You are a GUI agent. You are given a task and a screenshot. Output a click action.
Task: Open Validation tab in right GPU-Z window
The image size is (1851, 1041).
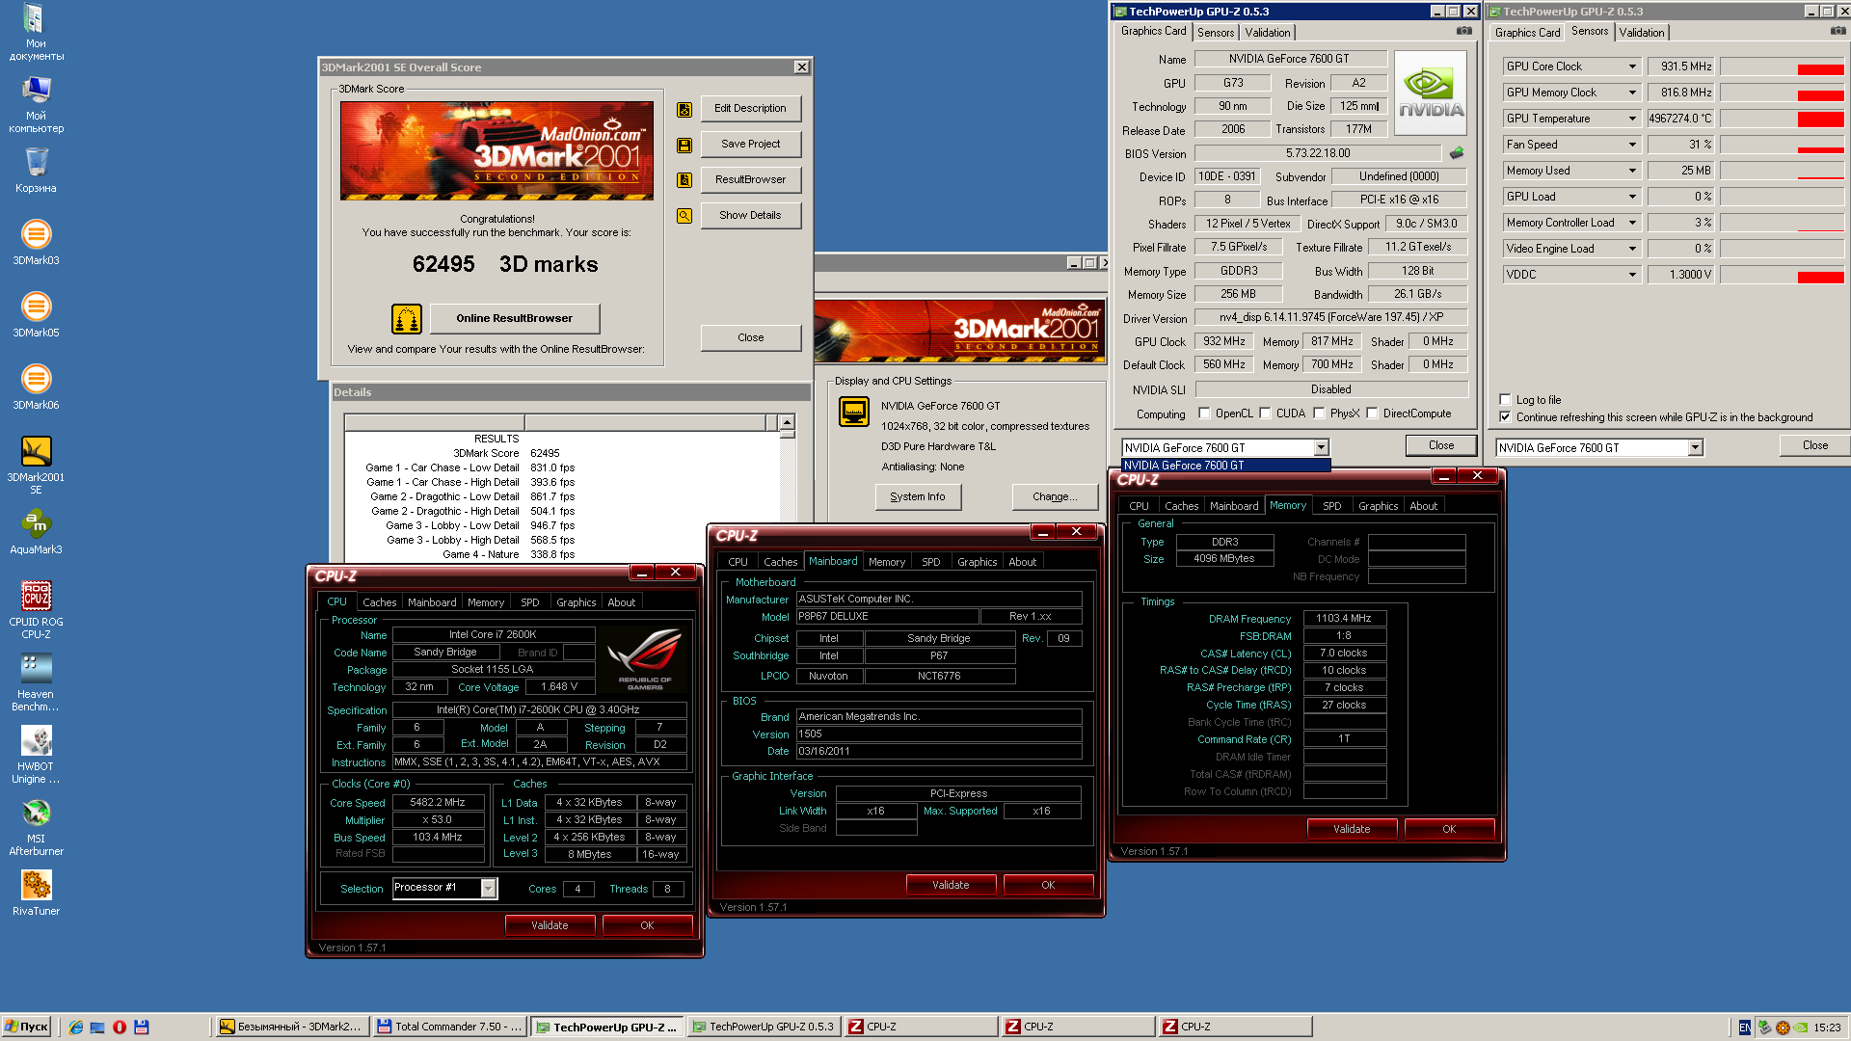pyautogui.click(x=1642, y=33)
